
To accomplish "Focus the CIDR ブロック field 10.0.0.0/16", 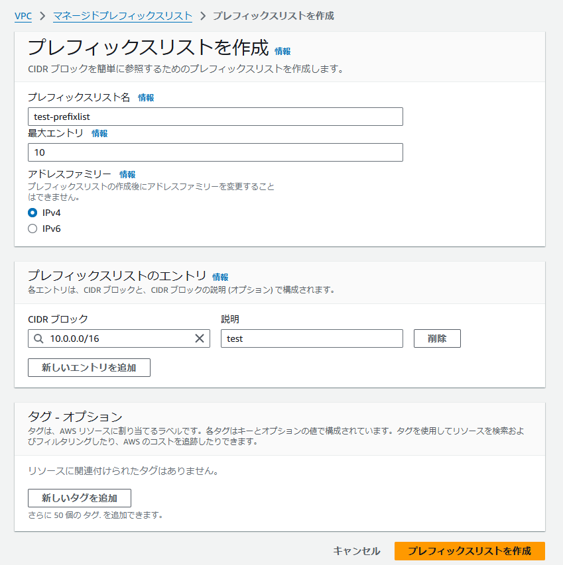I will 119,338.
